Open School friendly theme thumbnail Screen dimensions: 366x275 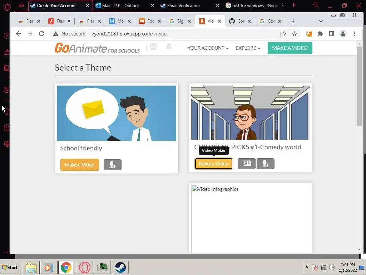pyautogui.click(x=117, y=113)
